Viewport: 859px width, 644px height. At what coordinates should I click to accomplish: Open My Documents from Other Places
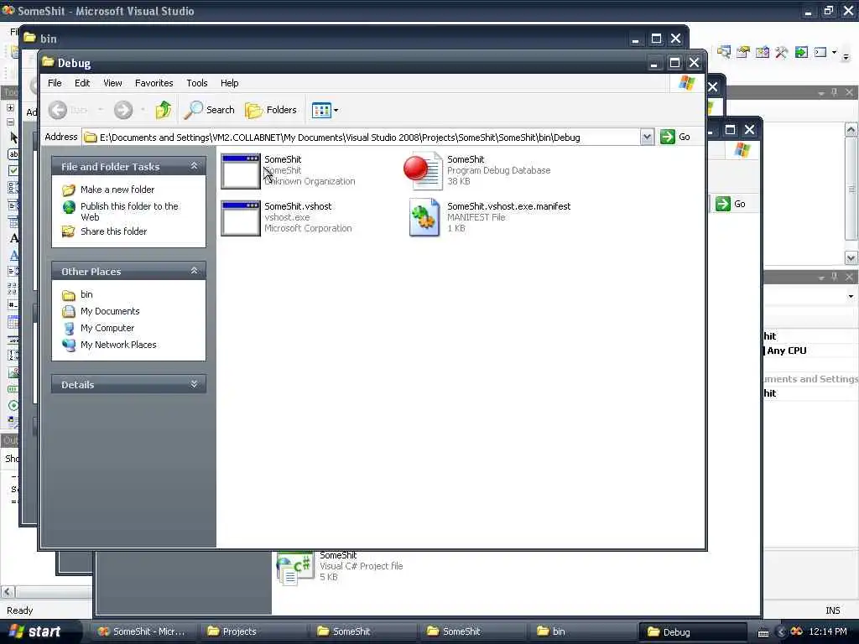point(110,311)
